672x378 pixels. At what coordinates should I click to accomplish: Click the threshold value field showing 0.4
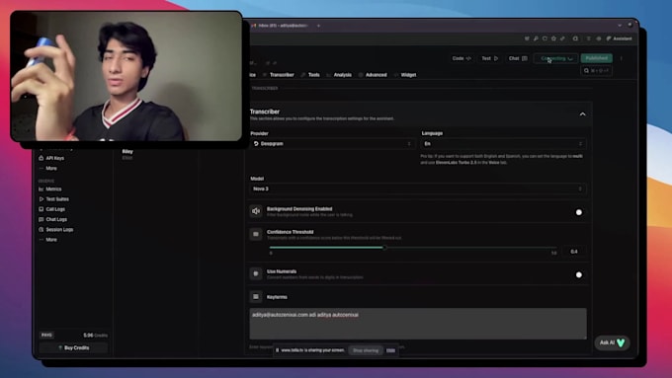(574, 252)
